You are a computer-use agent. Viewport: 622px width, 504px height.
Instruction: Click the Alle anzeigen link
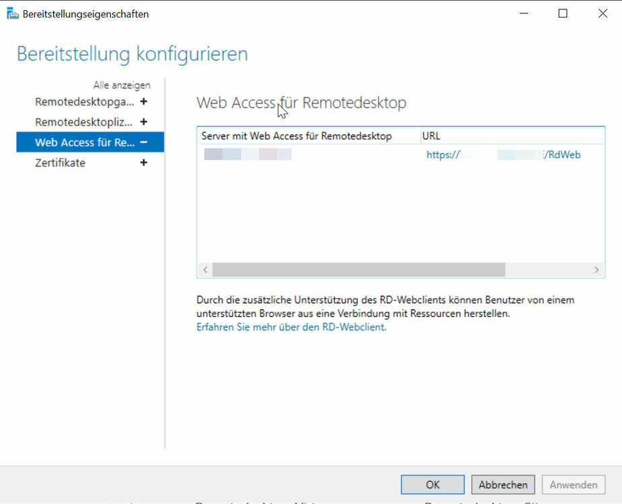(x=122, y=85)
